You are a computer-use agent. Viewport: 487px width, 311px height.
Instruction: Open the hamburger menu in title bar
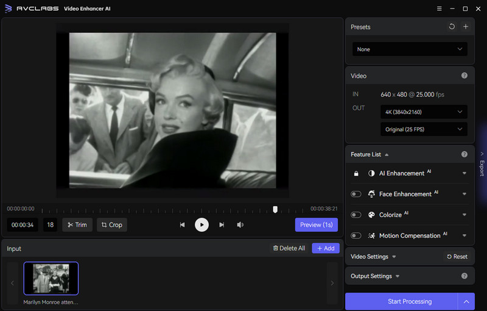click(x=439, y=9)
